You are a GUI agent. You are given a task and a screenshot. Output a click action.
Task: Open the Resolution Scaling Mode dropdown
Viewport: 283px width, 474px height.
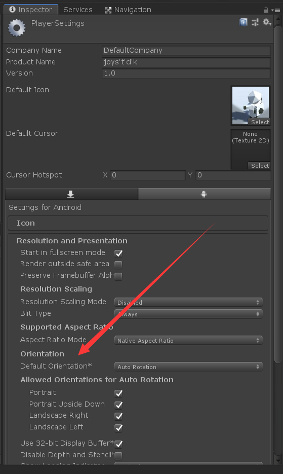[x=188, y=302]
